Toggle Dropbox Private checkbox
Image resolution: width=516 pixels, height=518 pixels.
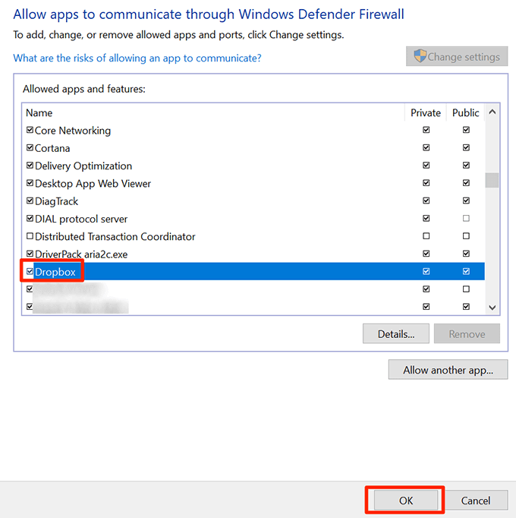click(x=426, y=271)
